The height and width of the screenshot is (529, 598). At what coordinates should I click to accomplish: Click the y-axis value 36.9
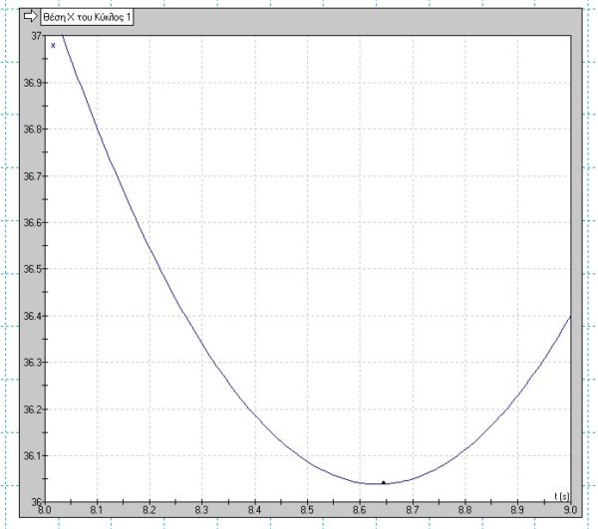pyautogui.click(x=33, y=83)
